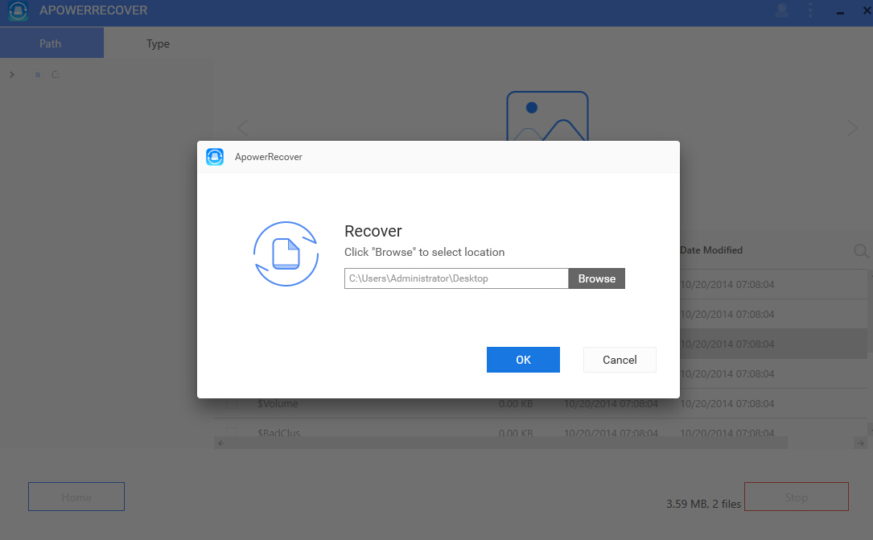The image size is (873, 540).
Task: Select the $BadClus file name
Action: coord(278,432)
